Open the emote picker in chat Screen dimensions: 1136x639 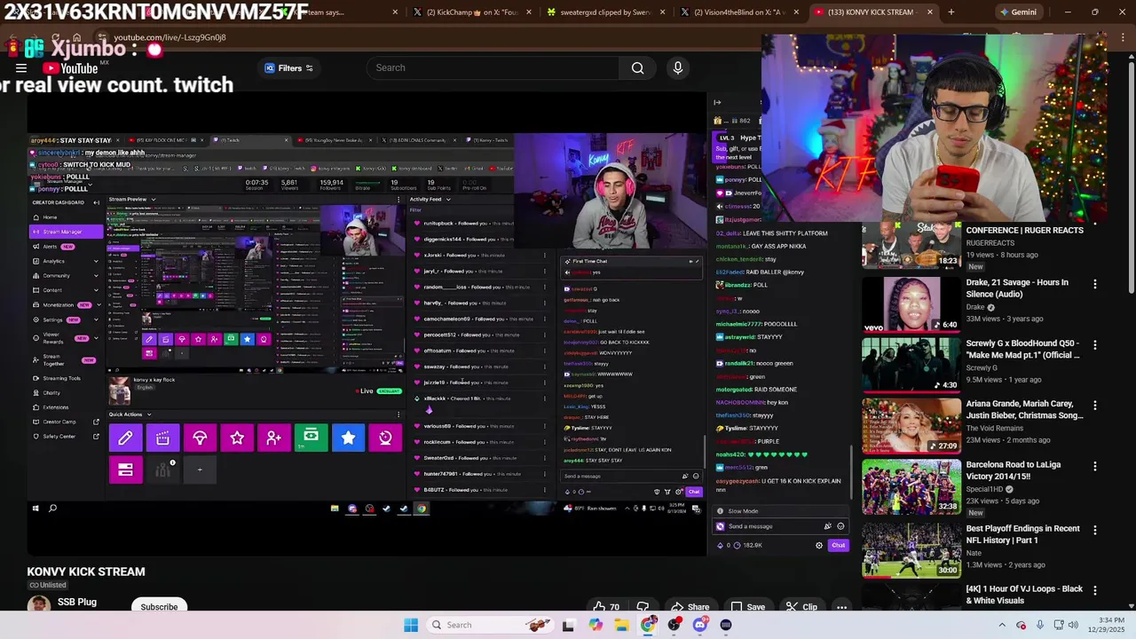click(840, 526)
